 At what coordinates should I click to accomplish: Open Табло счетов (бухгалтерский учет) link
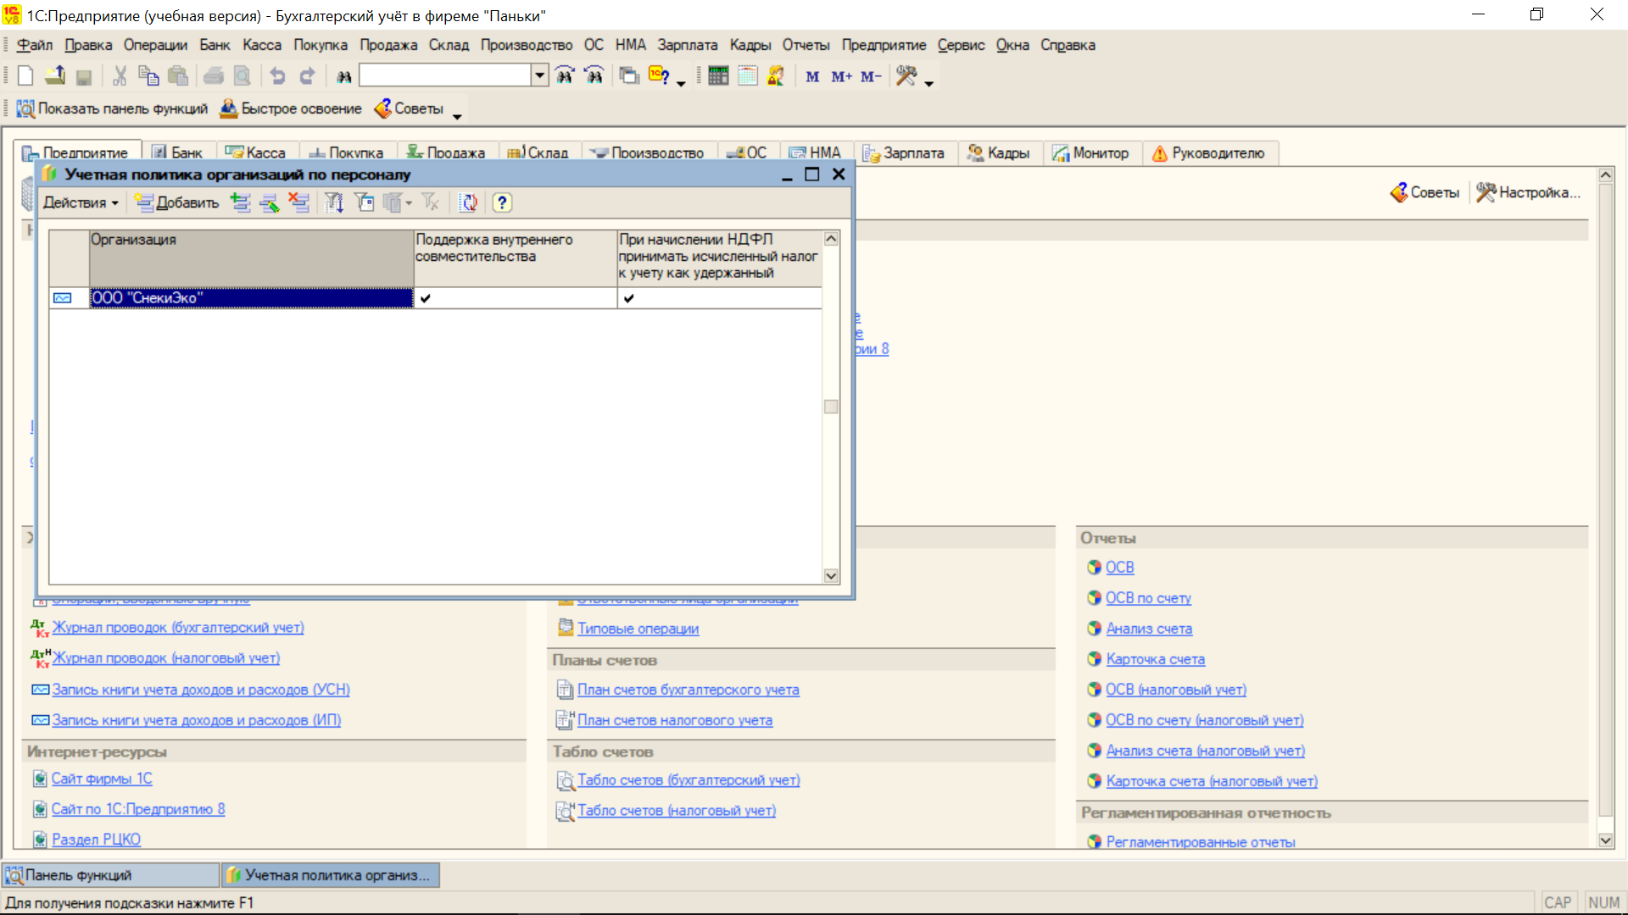click(689, 780)
